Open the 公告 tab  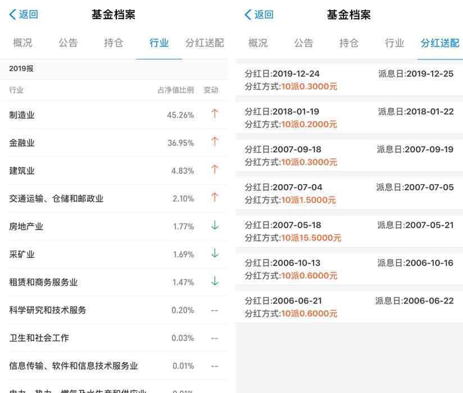[x=68, y=43]
